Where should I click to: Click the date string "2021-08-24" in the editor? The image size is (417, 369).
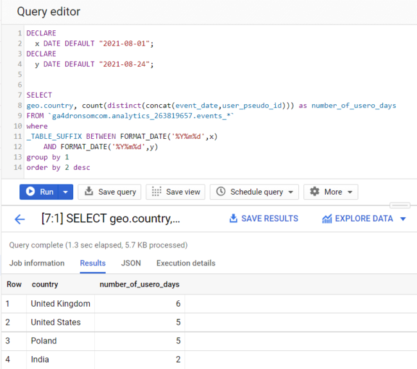(x=124, y=64)
